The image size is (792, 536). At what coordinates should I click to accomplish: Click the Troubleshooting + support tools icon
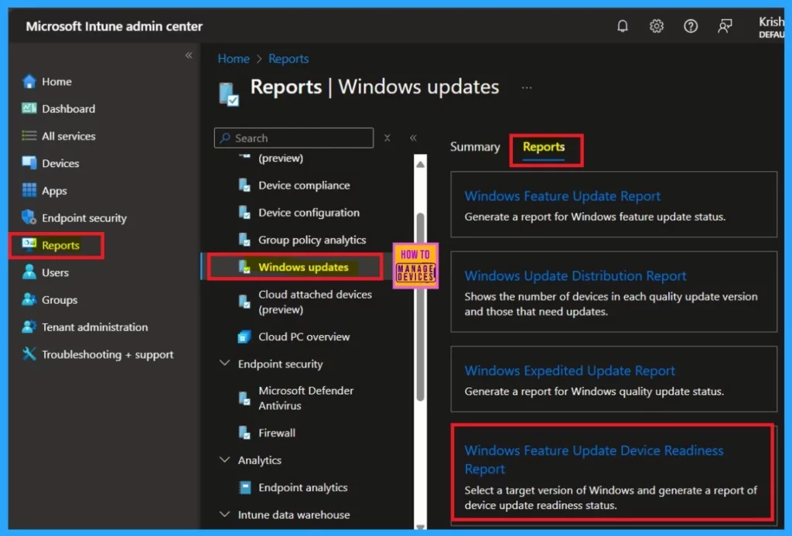[29, 354]
